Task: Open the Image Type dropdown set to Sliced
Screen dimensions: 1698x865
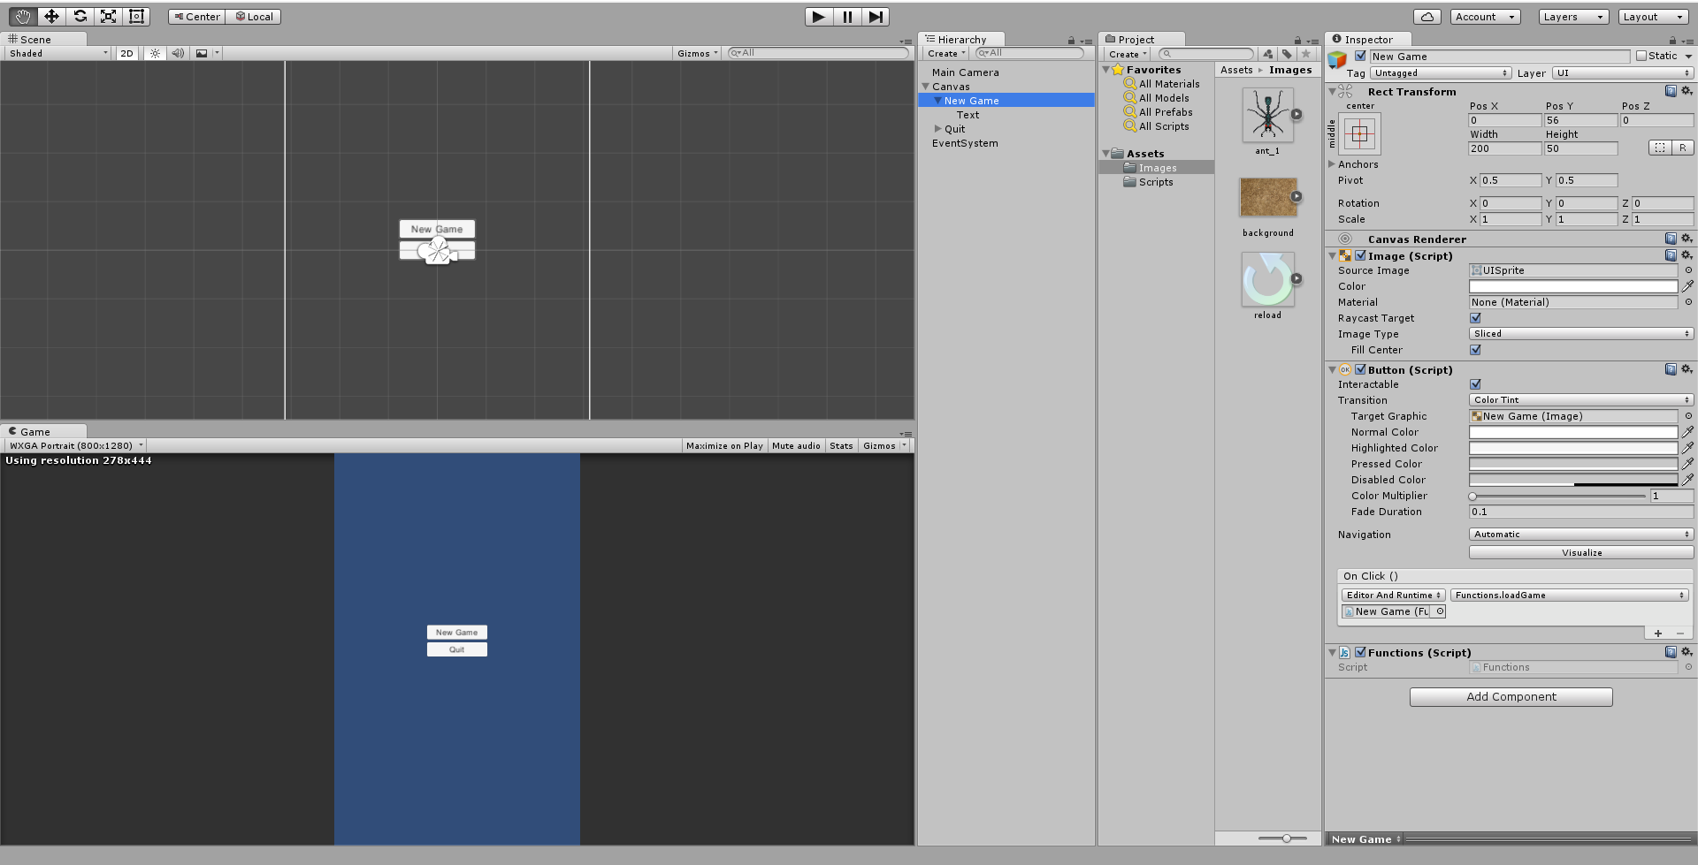Action: (x=1580, y=334)
